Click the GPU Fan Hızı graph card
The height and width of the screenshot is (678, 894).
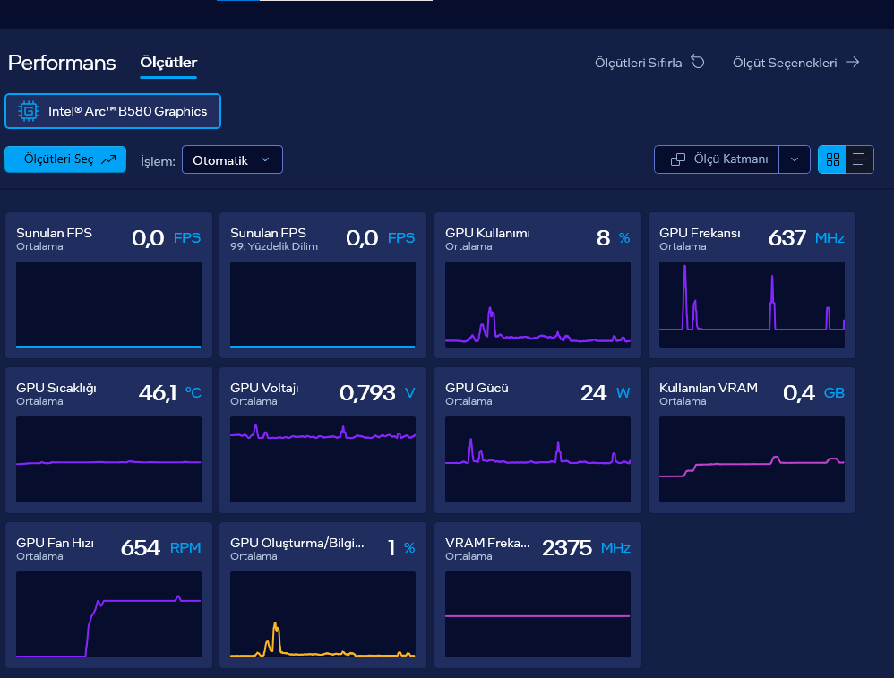tap(108, 595)
